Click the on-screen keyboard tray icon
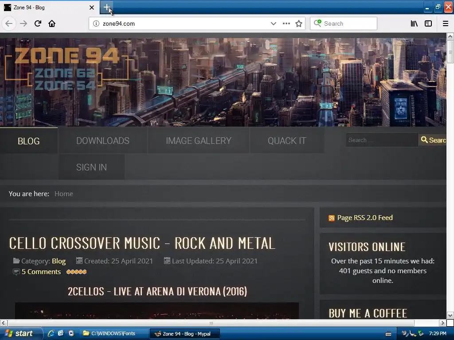The image size is (454, 340). (x=388, y=334)
